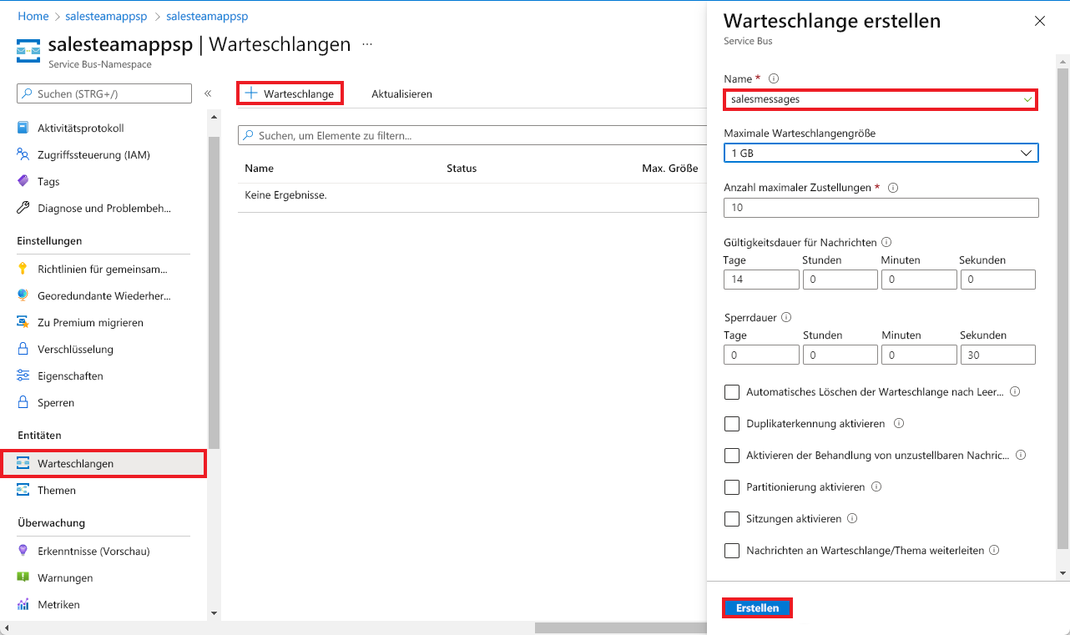The image size is (1070, 635).
Task: Click the Themen icon in Entitäten
Action: 23,490
